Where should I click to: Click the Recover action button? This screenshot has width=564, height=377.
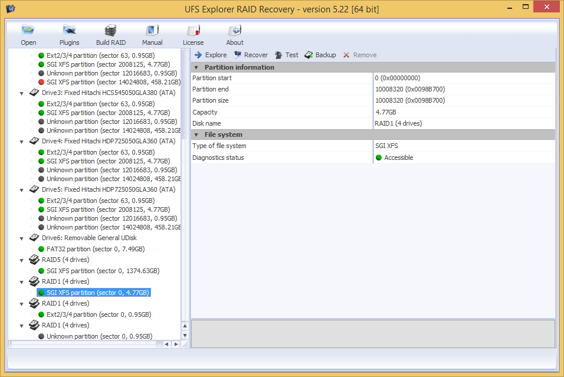click(x=251, y=55)
